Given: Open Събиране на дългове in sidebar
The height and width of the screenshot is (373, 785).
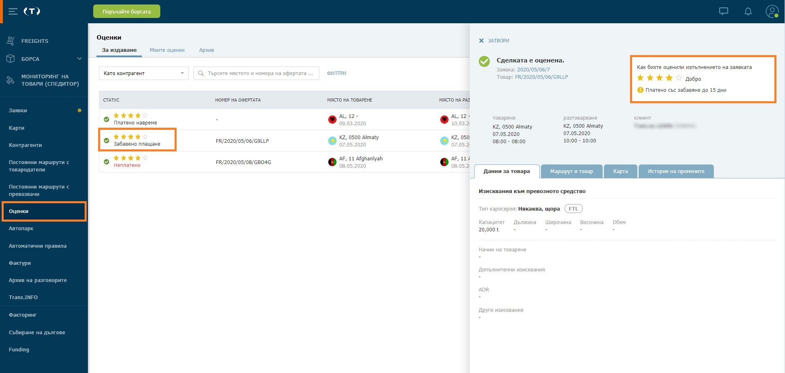Looking at the screenshot, I should click(37, 333).
